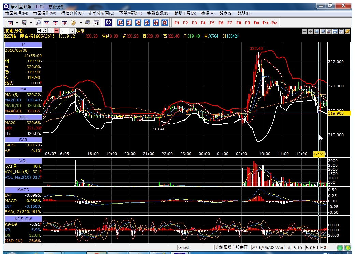Click the Concord logo icon

[109, 23]
